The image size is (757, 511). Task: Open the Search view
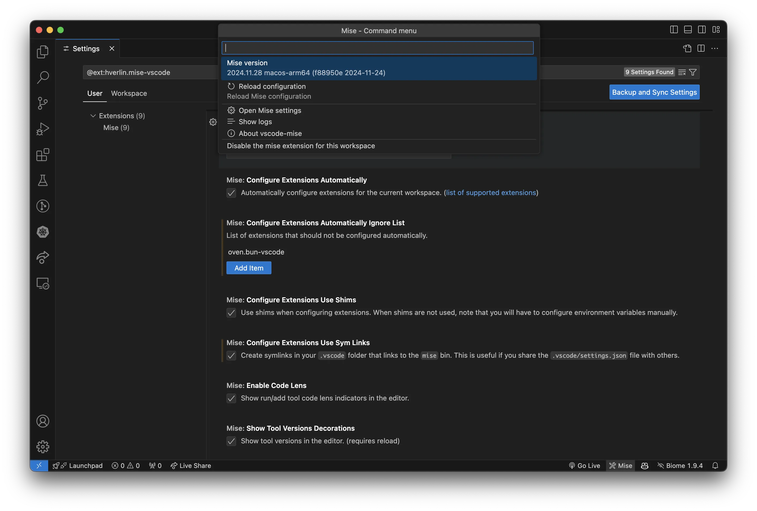click(42, 77)
